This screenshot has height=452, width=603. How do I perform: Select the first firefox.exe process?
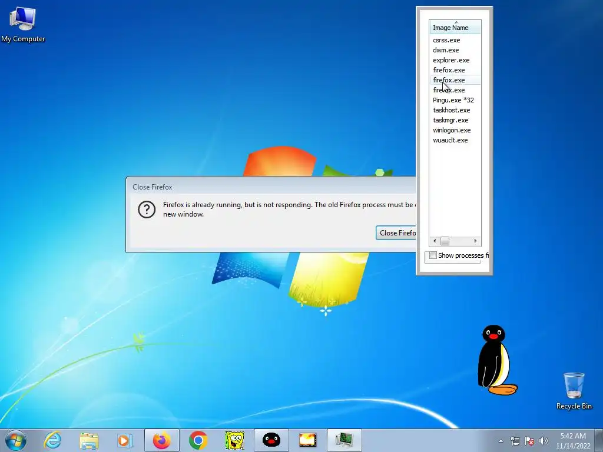pyautogui.click(x=455, y=70)
